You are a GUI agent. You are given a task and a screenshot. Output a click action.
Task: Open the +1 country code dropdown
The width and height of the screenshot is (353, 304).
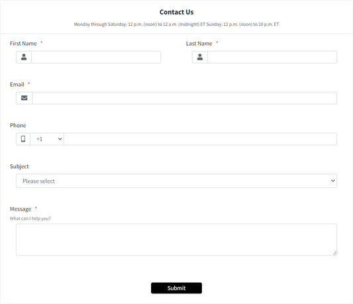tap(47, 139)
